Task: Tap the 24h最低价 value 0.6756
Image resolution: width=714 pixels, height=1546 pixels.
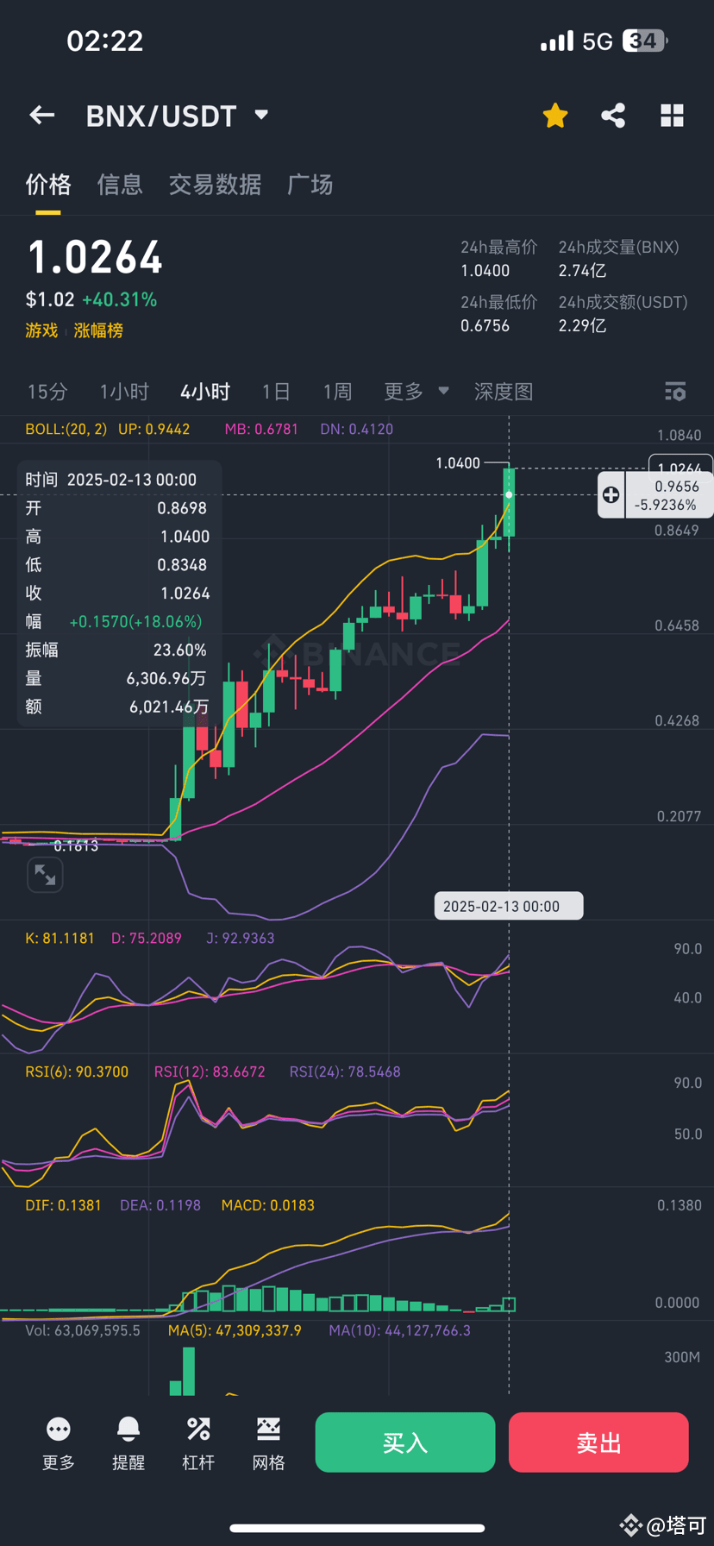Action: click(x=485, y=326)
